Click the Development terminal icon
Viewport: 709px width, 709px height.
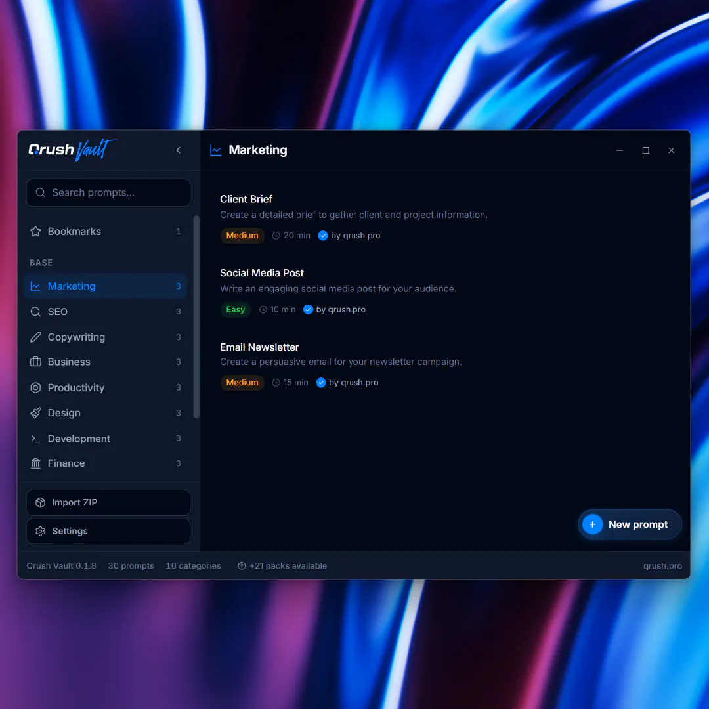coord(35,439)
